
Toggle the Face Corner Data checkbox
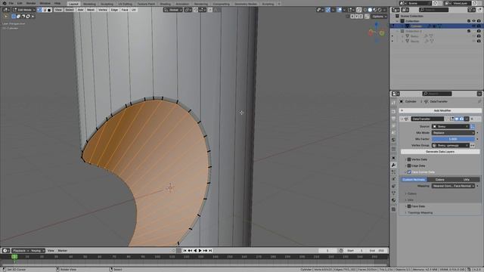(x=409, y=172)
